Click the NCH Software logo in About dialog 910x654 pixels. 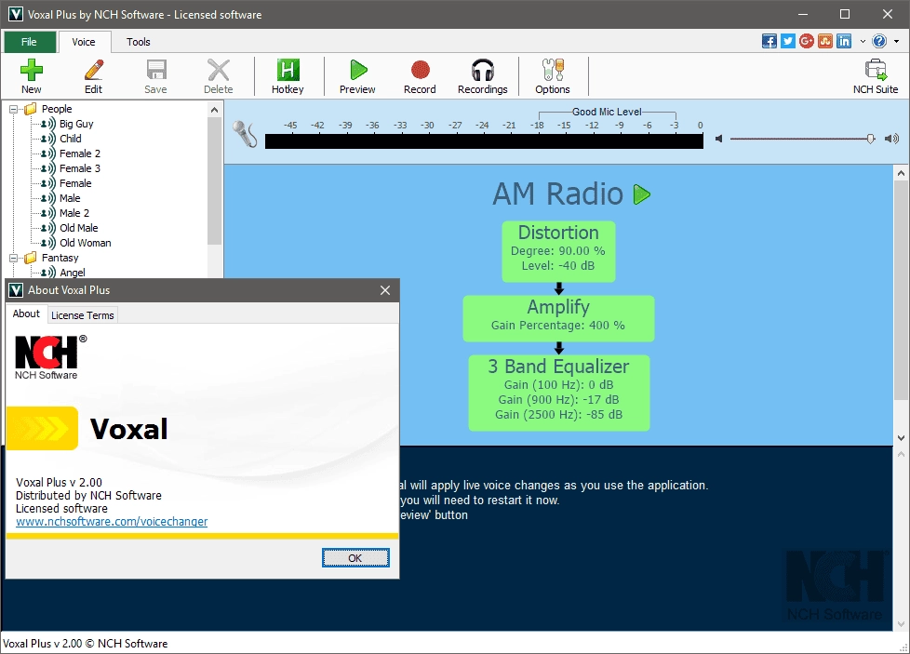[50, 357]
